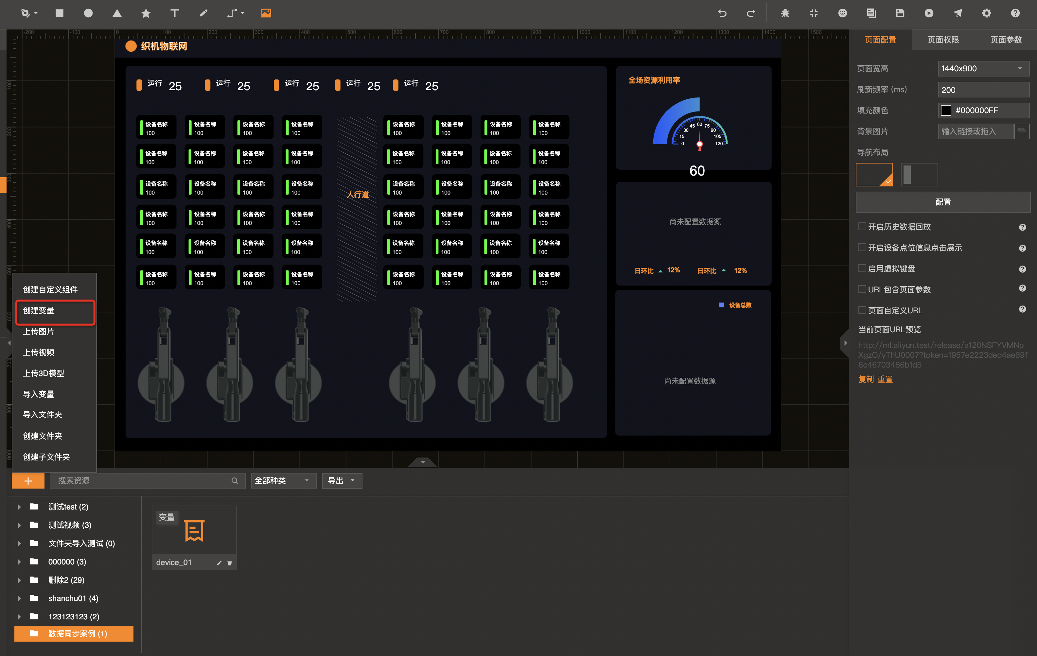Screen dimensions: 1037x656
Task: Click the orange image insert icon
Action: [x=266, y=13]
